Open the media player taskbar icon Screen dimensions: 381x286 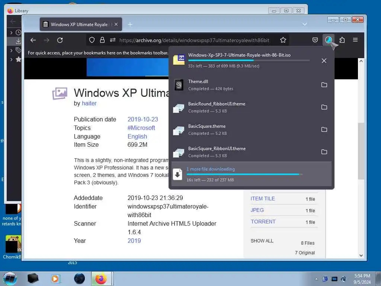coord(55,279)
